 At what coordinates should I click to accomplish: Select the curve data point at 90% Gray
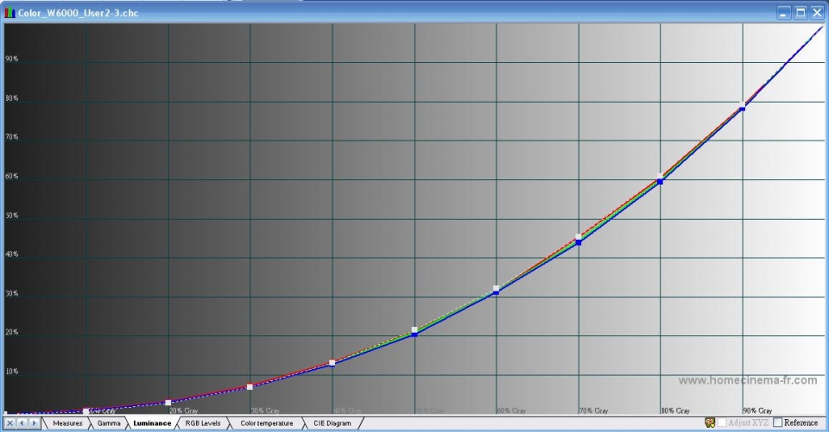click(x=742, y=108)
